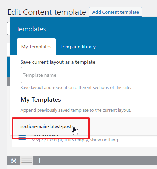This screenshot has height=169, width=157.
Task: Click the gray strip below the blue strip
Action: pos(9,81)
